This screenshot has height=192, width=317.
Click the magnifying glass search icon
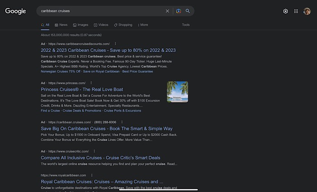pos(188,11)
